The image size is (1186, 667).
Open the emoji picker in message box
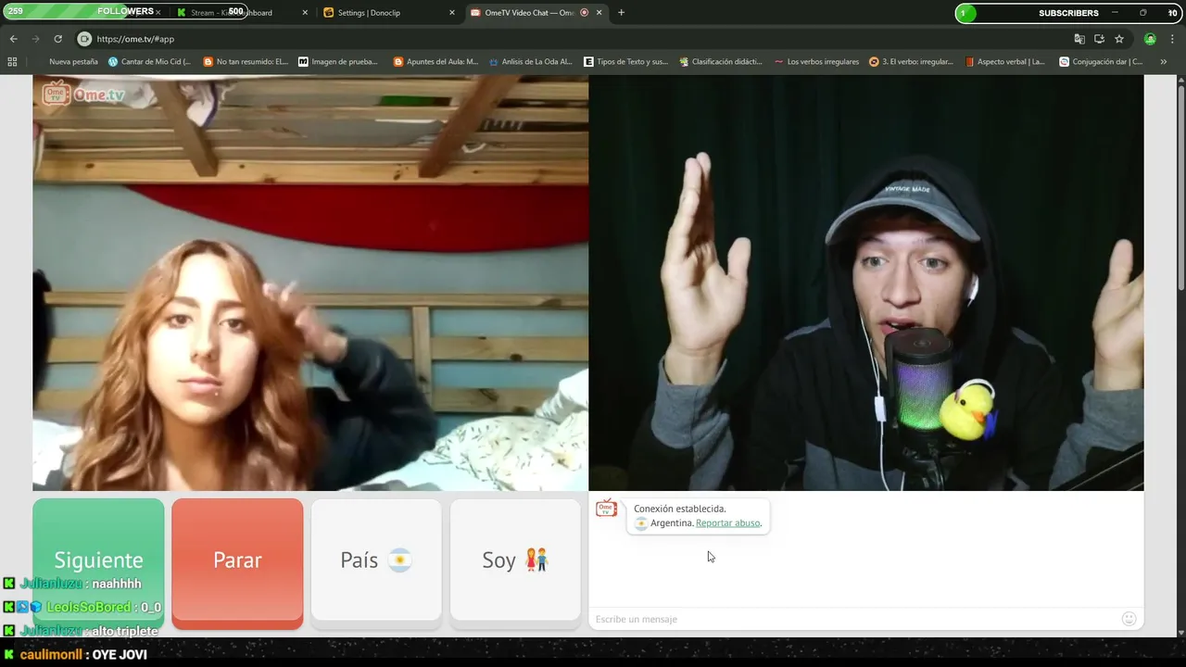[x=1129, y=619]
